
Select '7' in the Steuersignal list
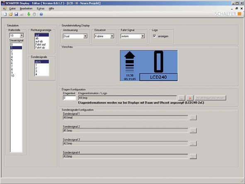tap(16, 66)
